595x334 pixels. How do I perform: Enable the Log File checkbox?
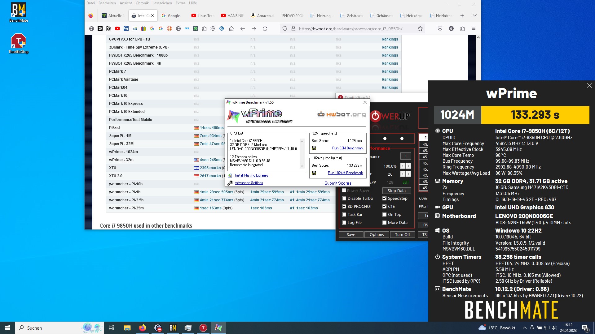tap(344, 223)
